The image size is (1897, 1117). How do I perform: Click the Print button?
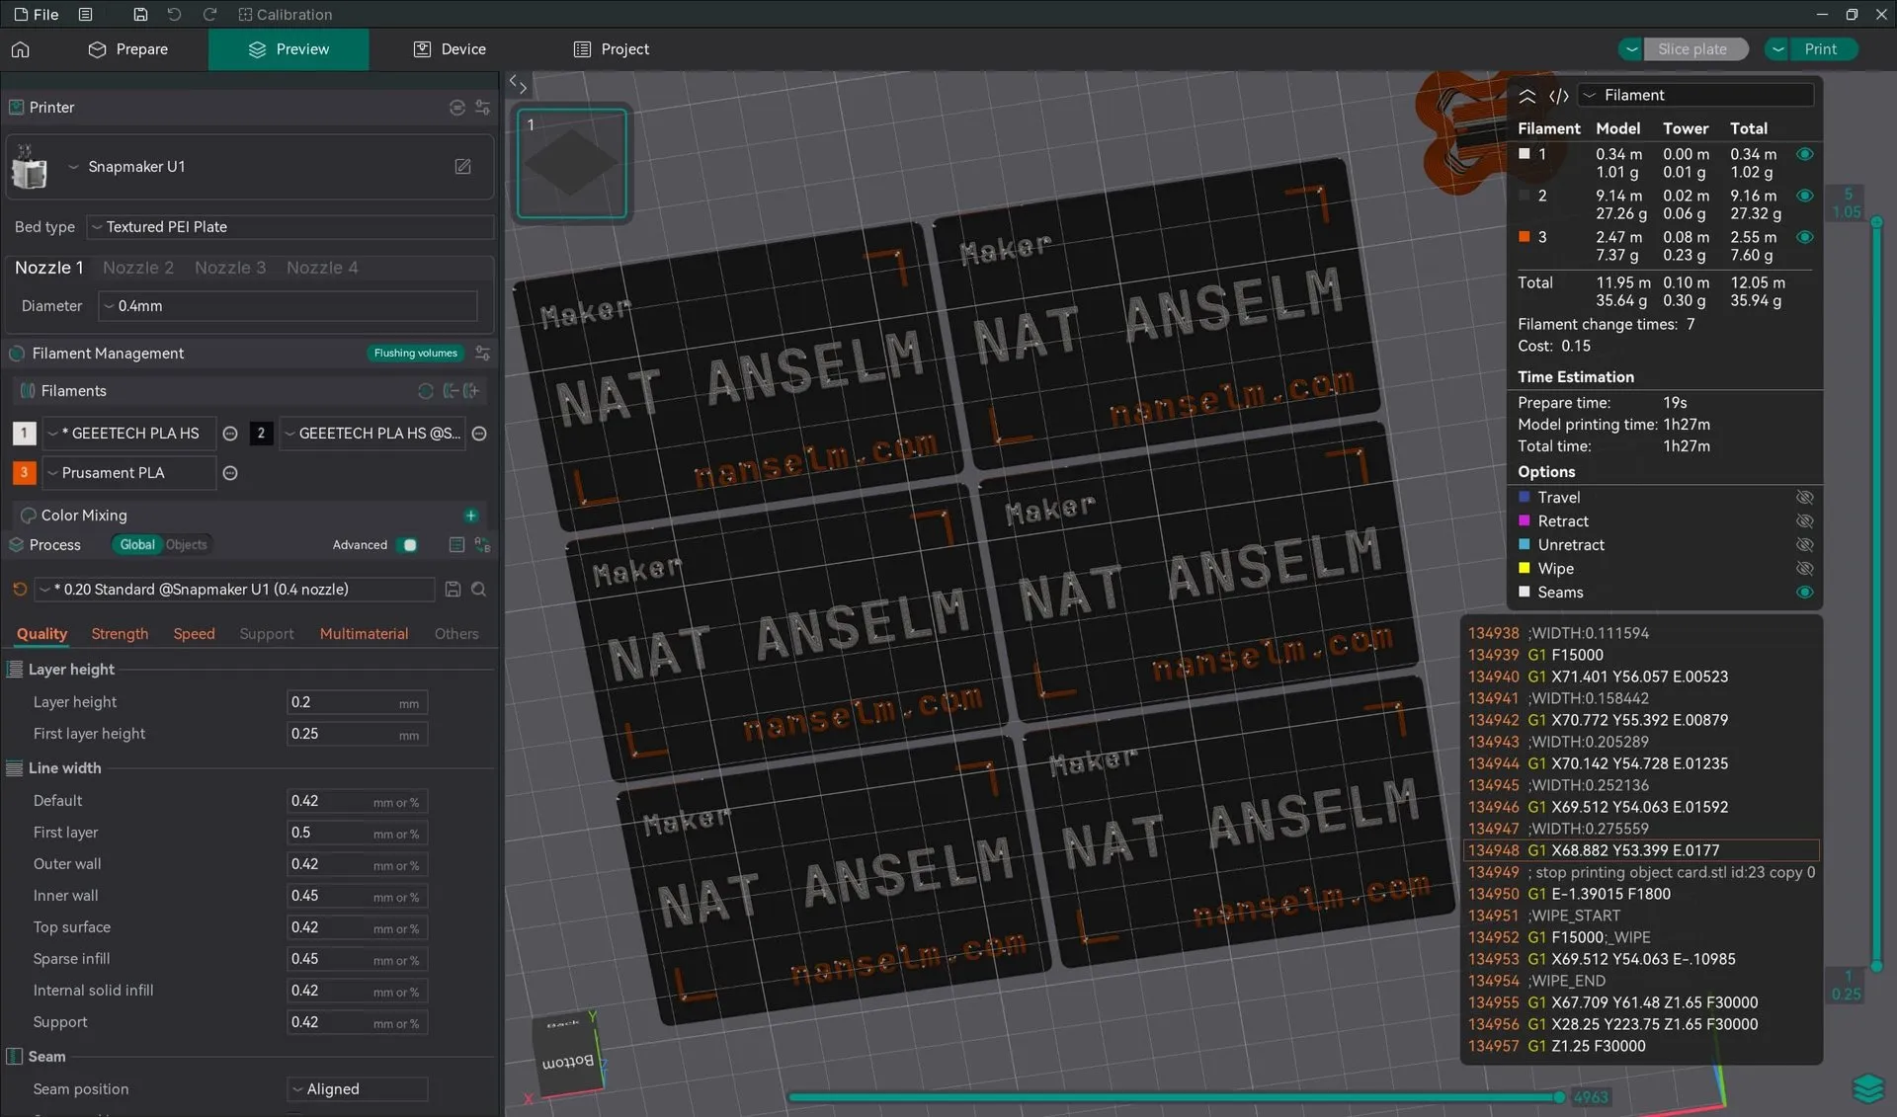tap(1820, 49)
